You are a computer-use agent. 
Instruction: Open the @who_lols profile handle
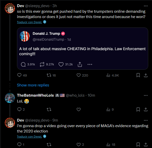75,95
